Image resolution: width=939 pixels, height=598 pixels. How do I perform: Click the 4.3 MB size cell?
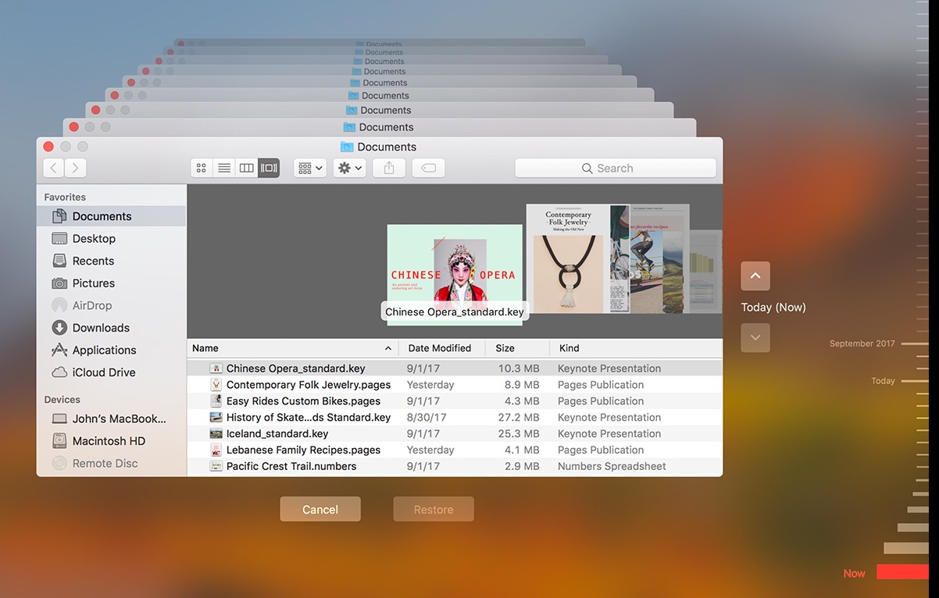[x=522, y=401]
